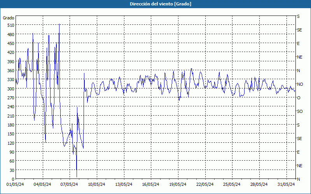This screenshot has height=194, width=311.
Task: Click the 30 y-axis tick label
Action: 12,170
